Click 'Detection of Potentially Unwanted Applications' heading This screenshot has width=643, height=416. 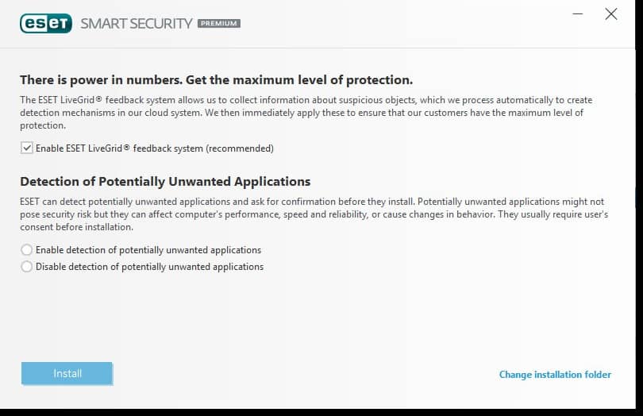coord(165,181)
